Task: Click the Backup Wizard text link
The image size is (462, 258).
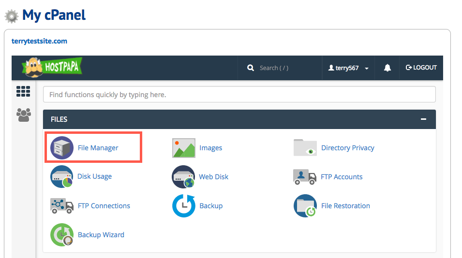Action: tap(101, 235)
